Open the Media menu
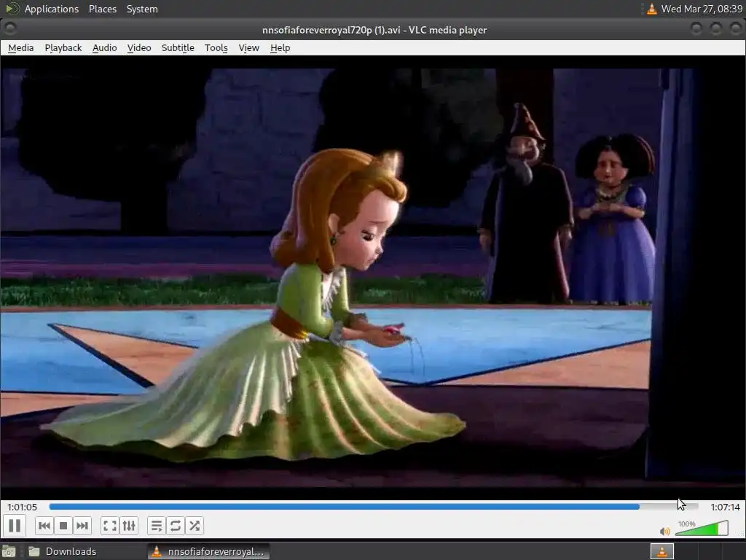 pos(21,47)
